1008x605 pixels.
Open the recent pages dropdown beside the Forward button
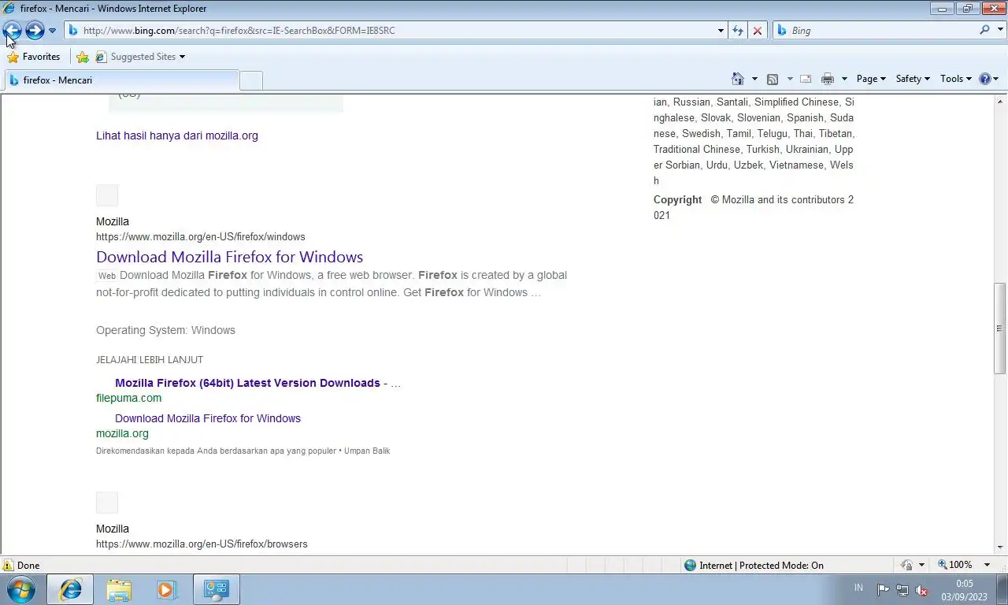(52, 31)
